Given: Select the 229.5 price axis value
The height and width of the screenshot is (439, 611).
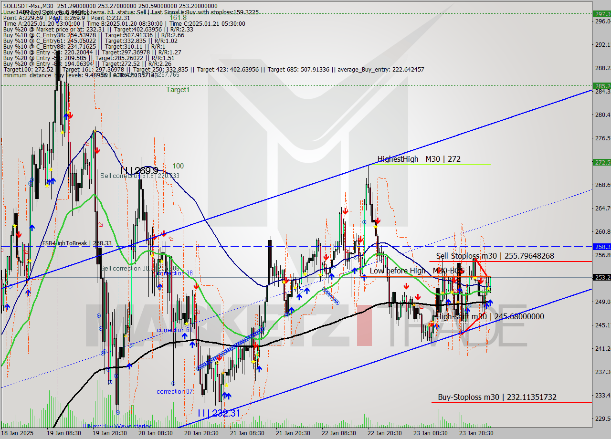Looking at the screenshot, I should click(x=602, y=418).
